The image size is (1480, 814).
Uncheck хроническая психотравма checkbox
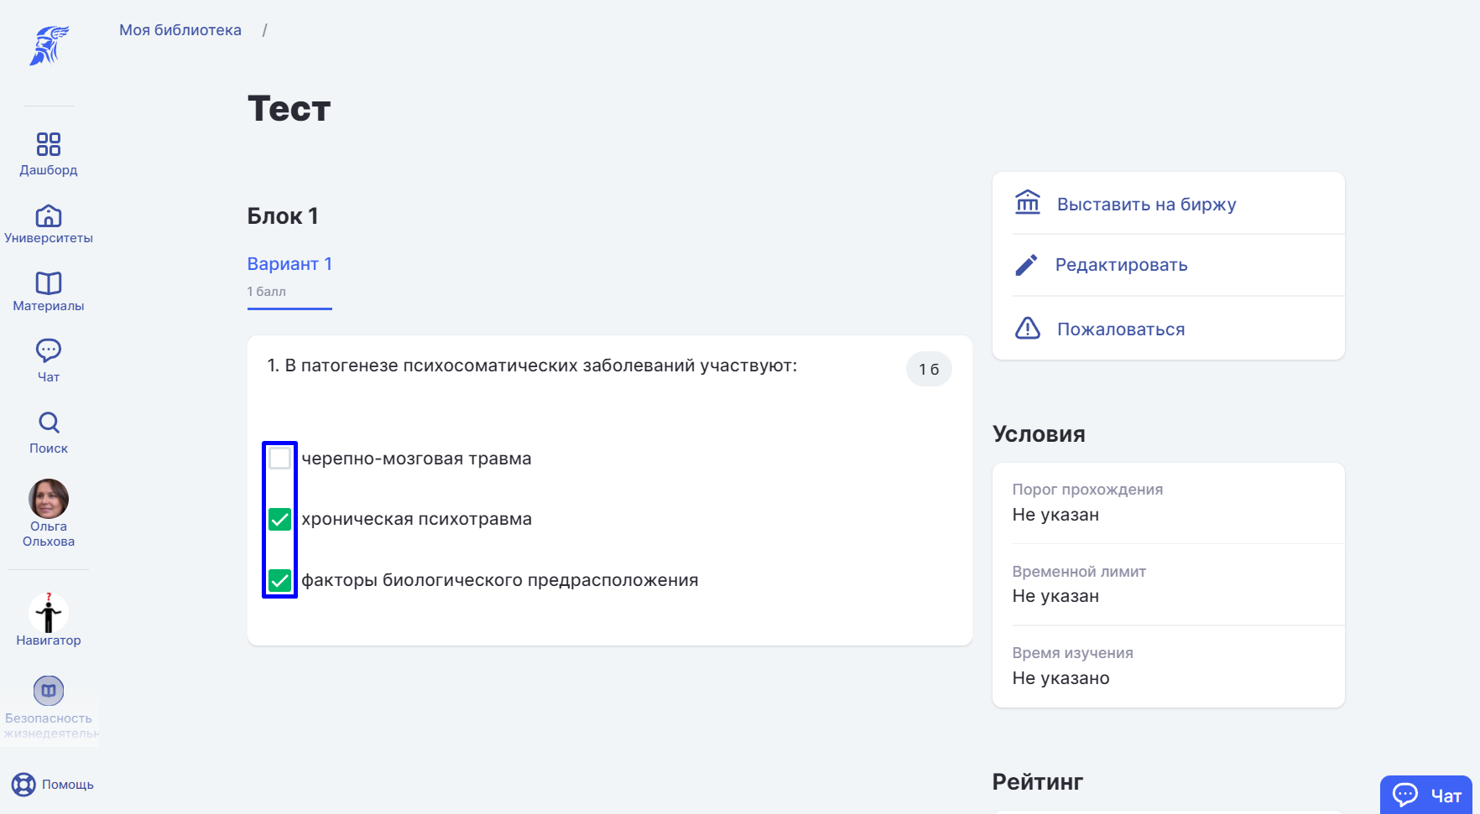click(280, 520)
